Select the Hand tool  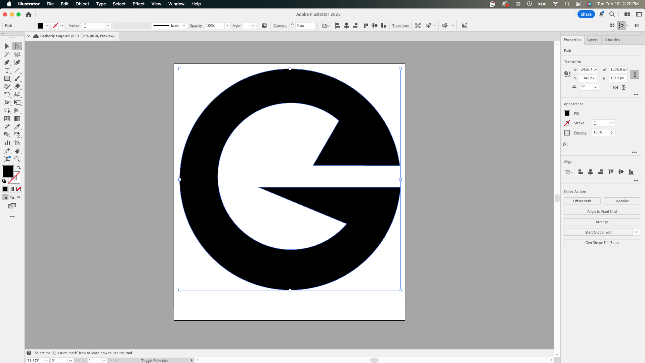point(17,151)
